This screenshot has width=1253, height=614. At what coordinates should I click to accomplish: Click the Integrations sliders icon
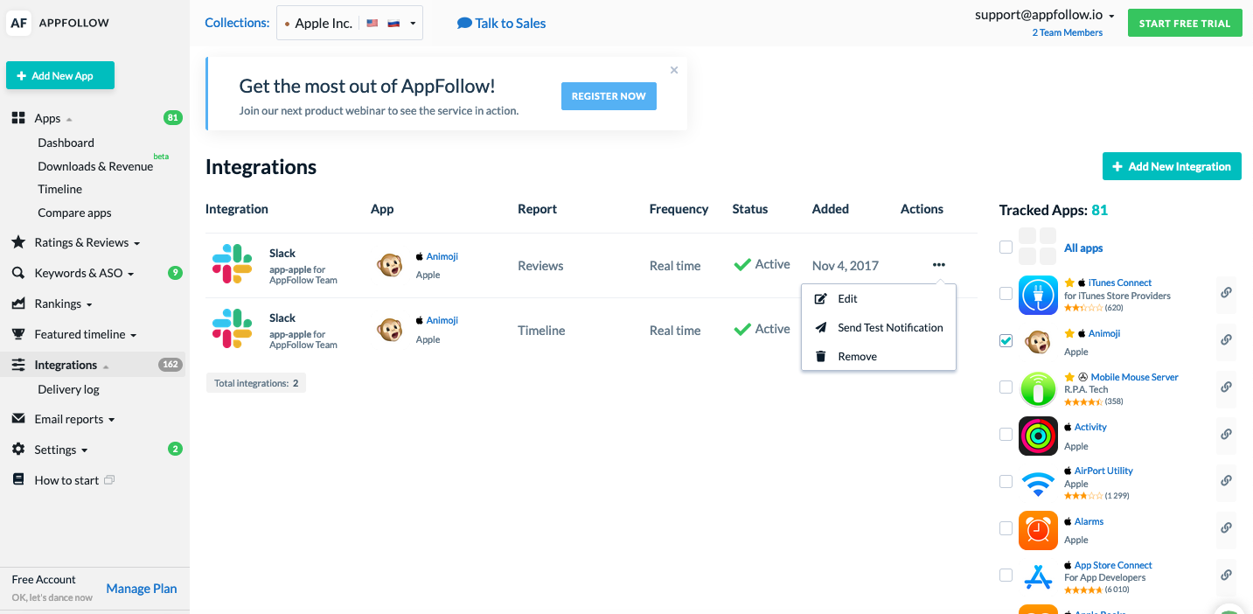(18, 365)
